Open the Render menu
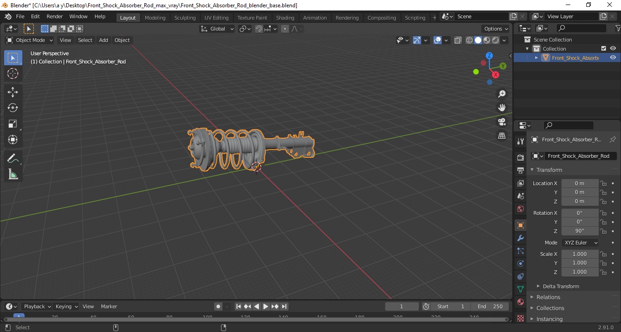621x332 pixels. pos(55,16)
